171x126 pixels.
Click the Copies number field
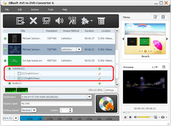click(x=64, y=110)
